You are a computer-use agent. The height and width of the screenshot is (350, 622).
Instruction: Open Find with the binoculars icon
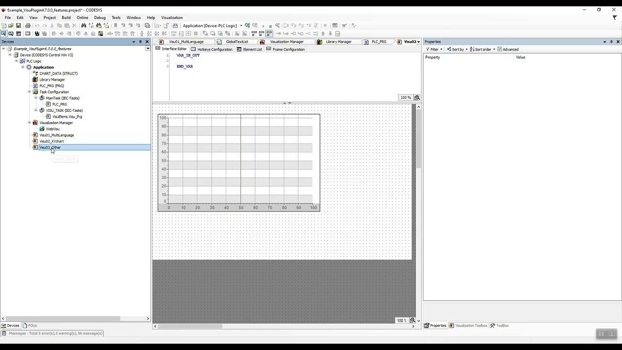pyautogui.click(x=84, y=25)
